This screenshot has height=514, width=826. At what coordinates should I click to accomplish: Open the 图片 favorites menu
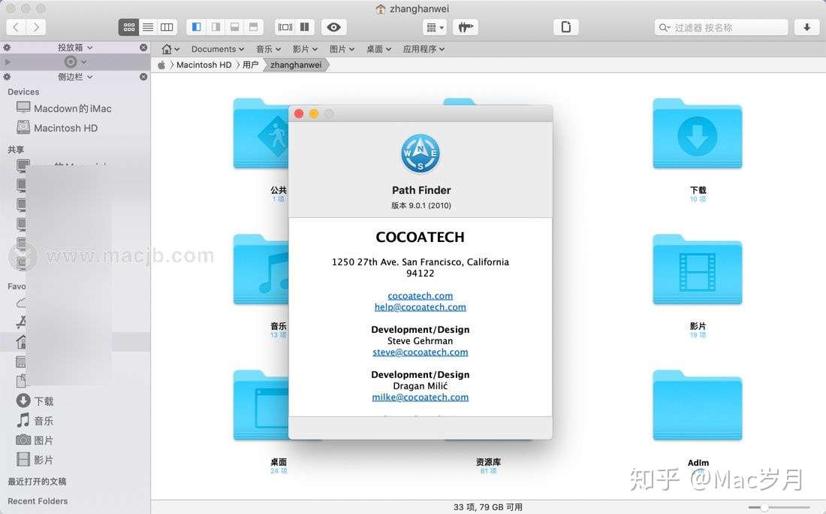[x=342, y=49]
